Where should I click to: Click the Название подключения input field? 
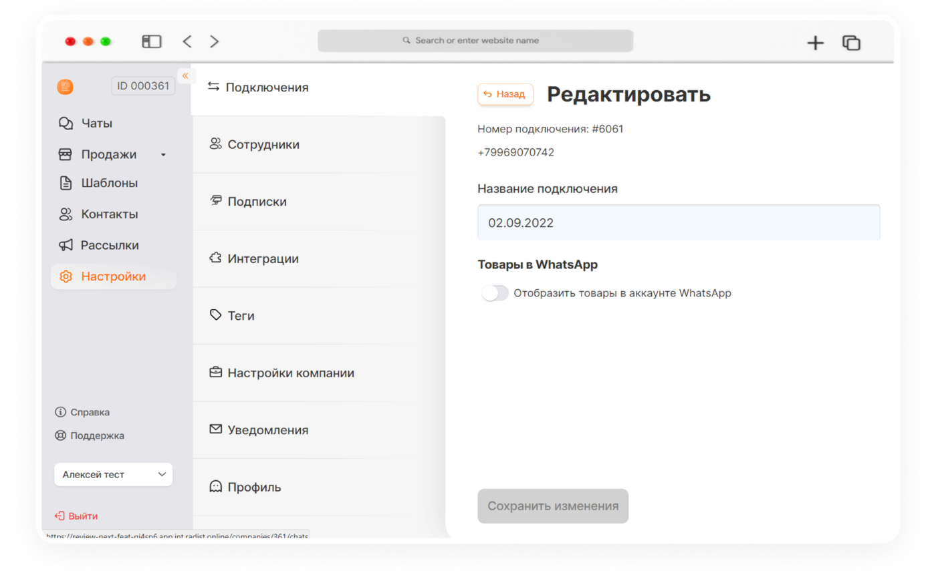[x=679, y=222]
